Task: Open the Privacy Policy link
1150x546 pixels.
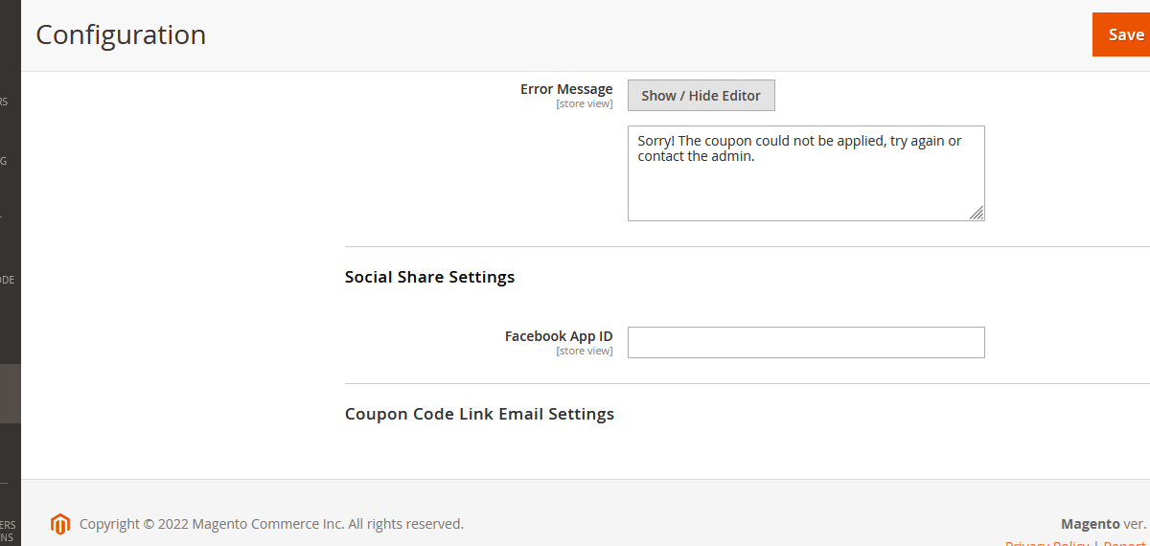Action: (1046, 543)
